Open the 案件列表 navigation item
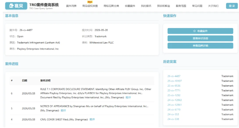This screenshot has width=239, height=128. (x=71, y=6)
